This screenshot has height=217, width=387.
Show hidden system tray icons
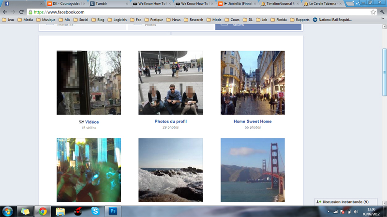pyautogui.click(x=328, y=212)
